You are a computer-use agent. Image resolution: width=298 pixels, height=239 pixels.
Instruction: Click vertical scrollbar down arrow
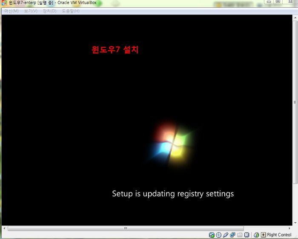pos(295,223)
